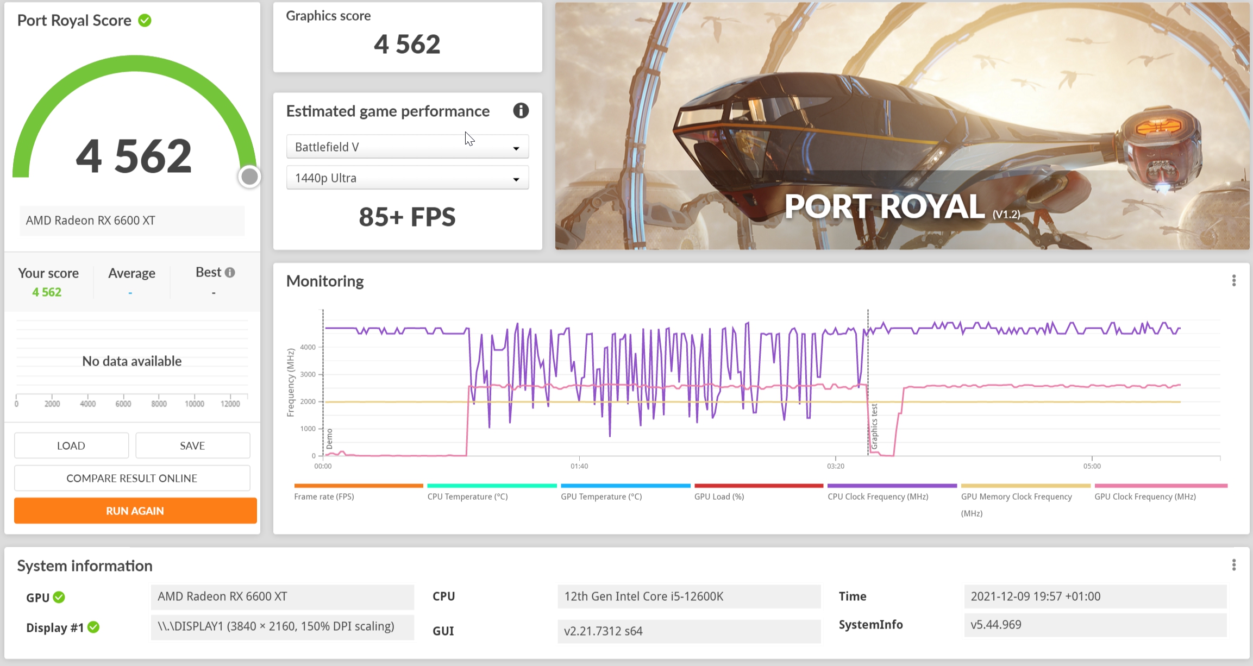Screen dimensions: 1253x666
Task: Click the gray score gauge end knob
Action: coord(249,177)
